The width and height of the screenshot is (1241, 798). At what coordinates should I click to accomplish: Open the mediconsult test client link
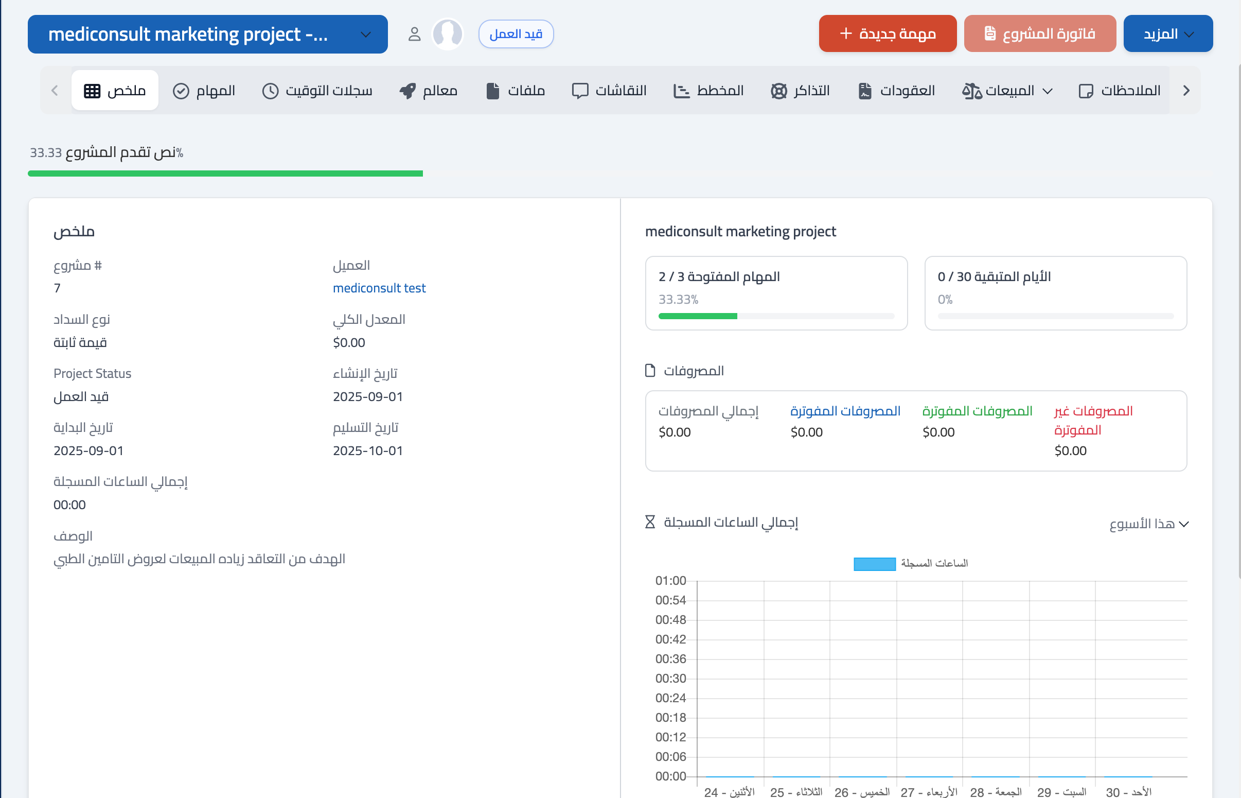[379, 288]
